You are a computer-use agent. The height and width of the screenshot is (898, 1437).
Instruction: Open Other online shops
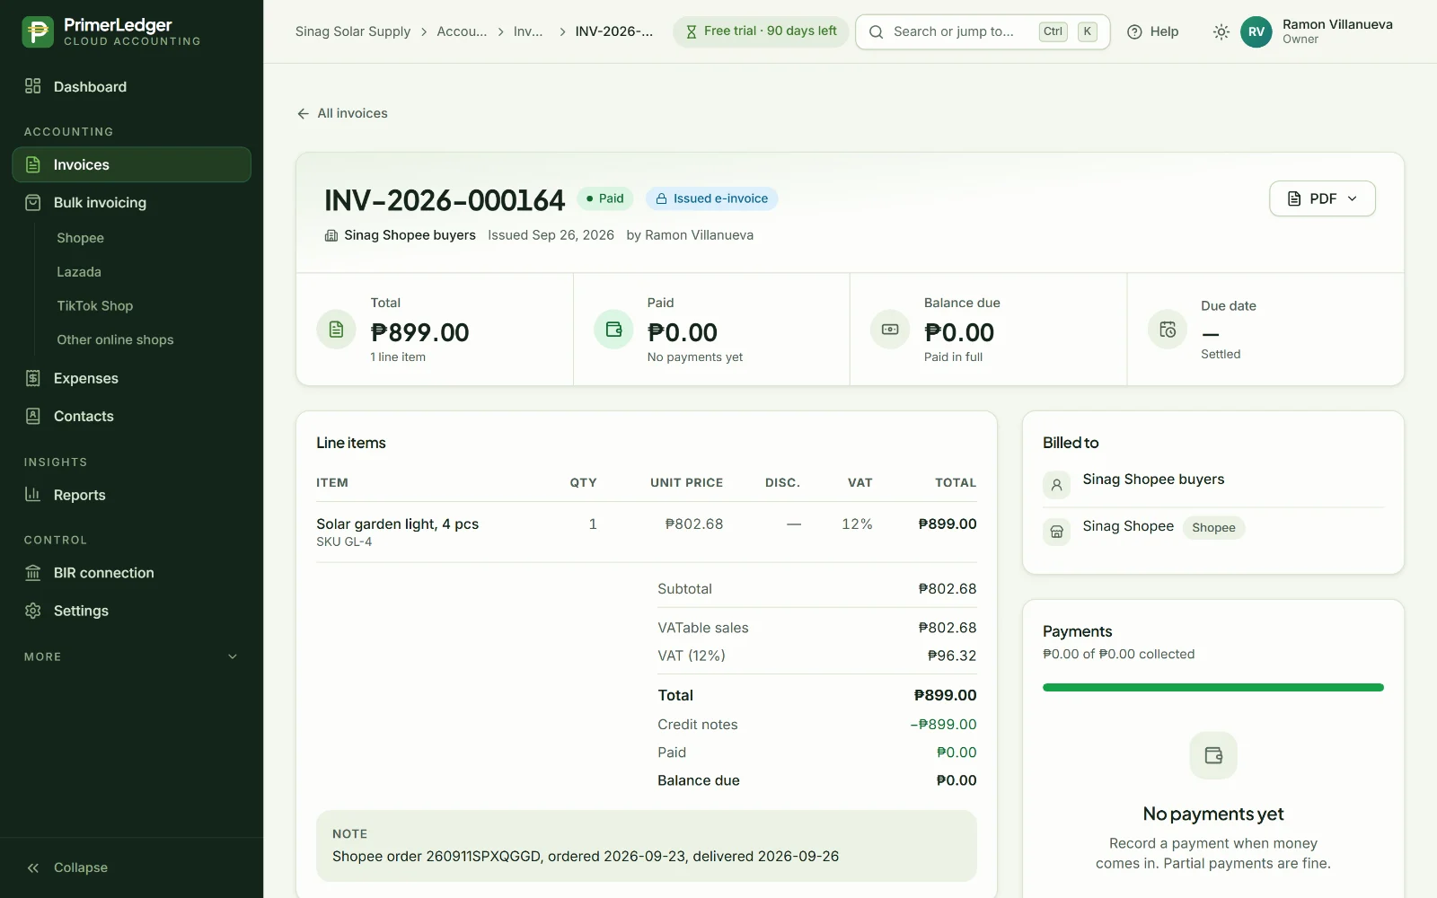click(115, 339)
